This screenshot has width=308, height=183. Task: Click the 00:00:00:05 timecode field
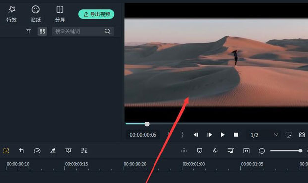click(143, 135)
